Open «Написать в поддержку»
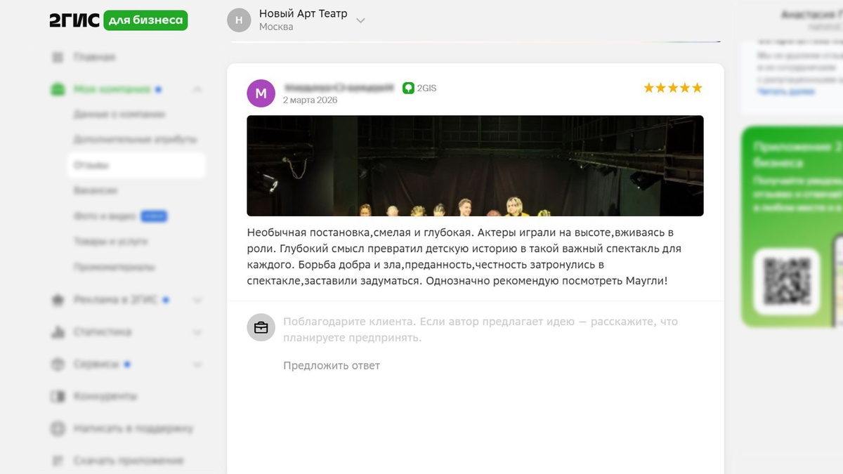Screen dimensions: 843x474 coord(133,428)
